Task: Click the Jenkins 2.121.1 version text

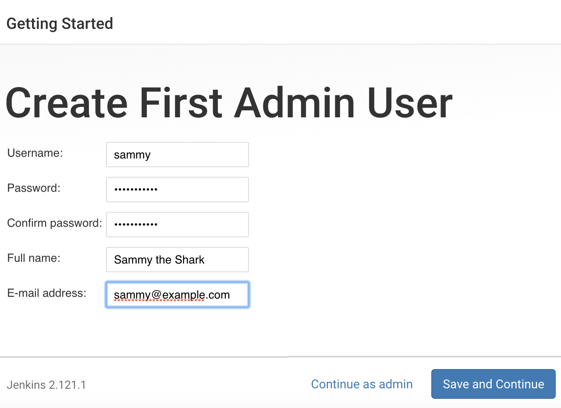Action: [46, 385]
